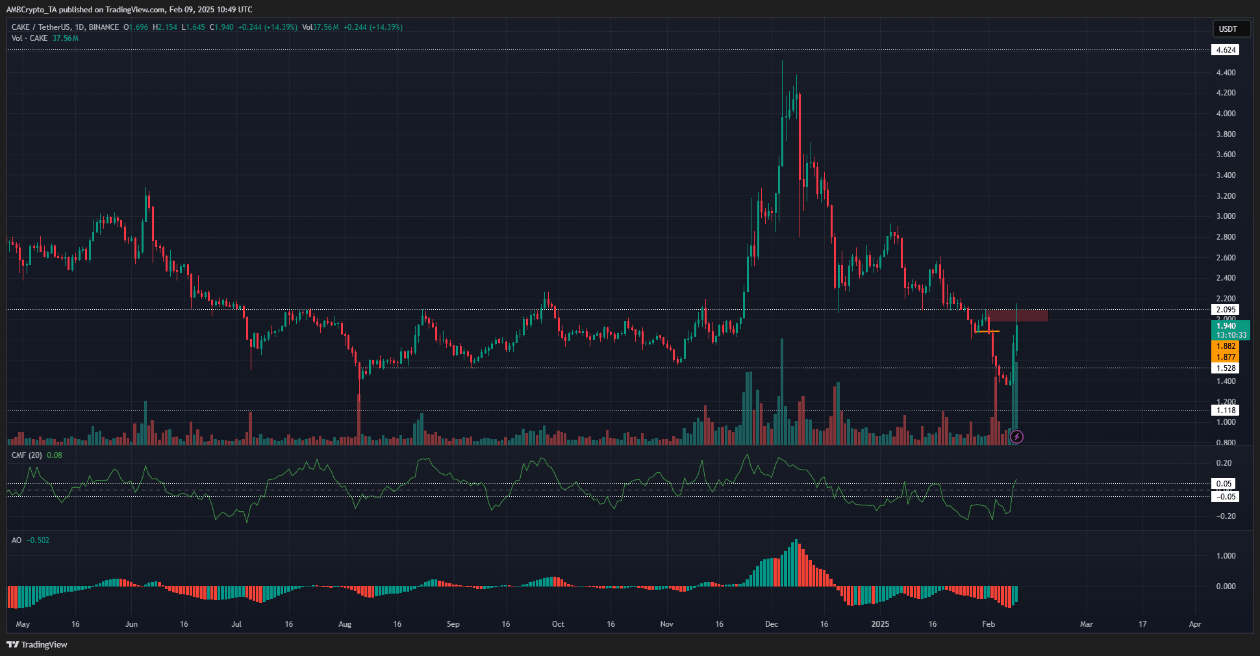The height and width of the screenshot is (656, 1260).
Task: Click the 0.800 tick on price axis
Action: [x=1226, y=443]
